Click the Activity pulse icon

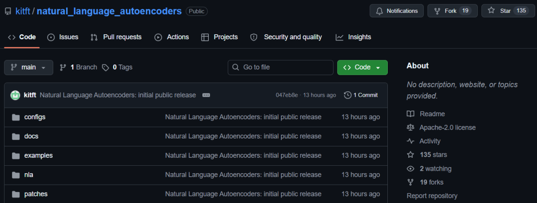click(x=410, y=141)
